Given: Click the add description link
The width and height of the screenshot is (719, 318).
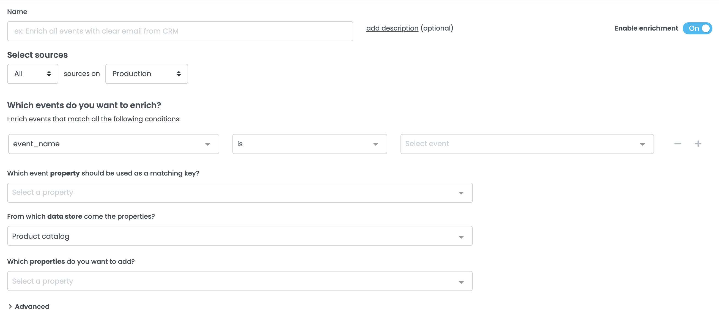Looking at the screenshot, I should click(392, 28).
